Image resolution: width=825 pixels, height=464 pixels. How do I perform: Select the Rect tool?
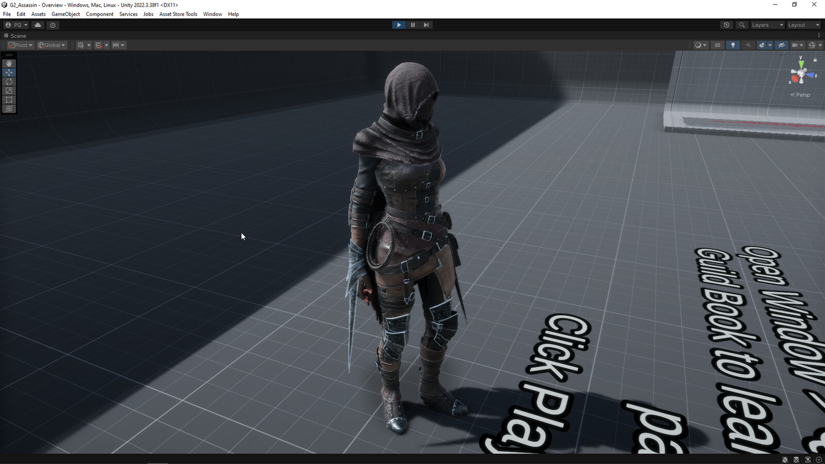pos(9,100)
